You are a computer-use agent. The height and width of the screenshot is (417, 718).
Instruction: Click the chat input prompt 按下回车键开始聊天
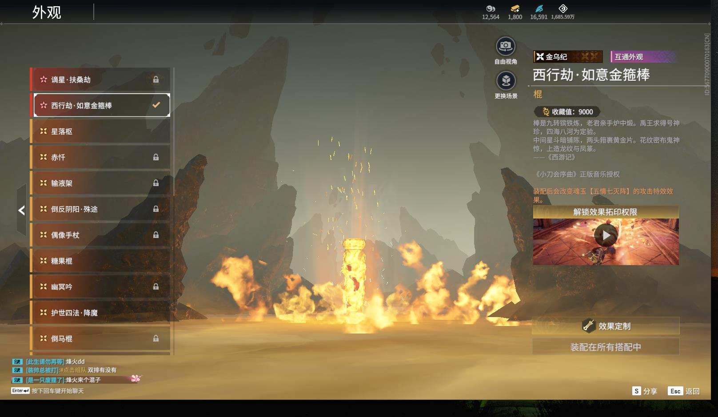(x=58, y=391)
